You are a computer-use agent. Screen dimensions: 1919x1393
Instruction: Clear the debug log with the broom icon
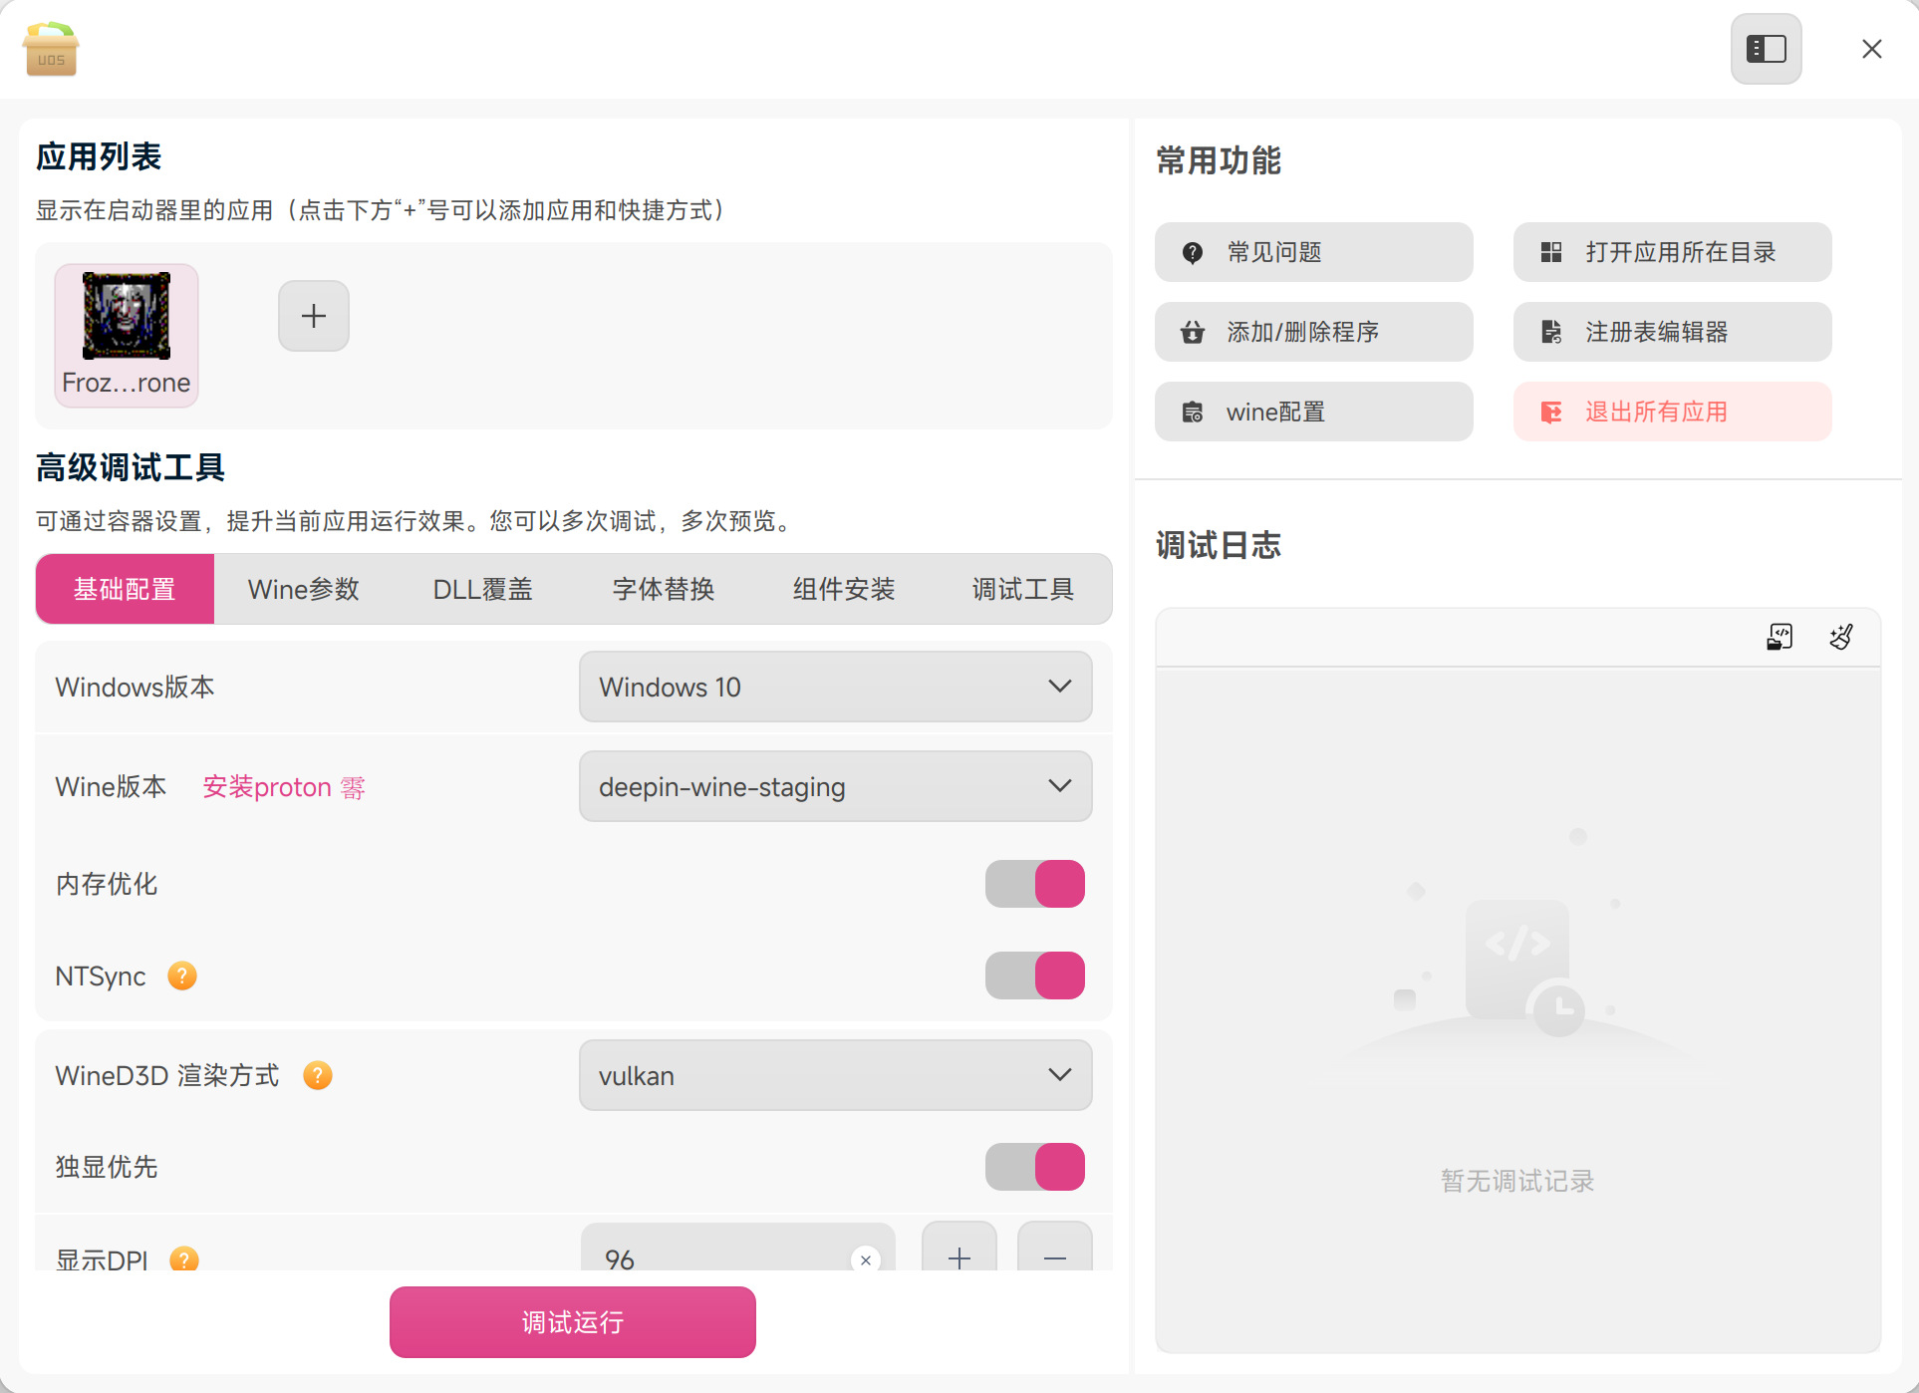point(1841,637)
